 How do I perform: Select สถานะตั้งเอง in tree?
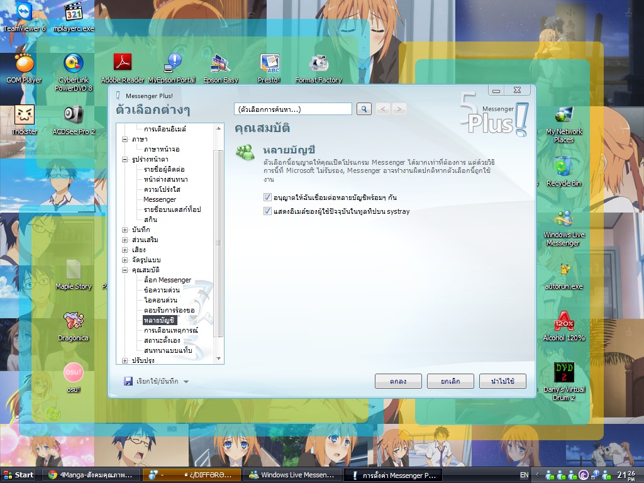point(162,340)
